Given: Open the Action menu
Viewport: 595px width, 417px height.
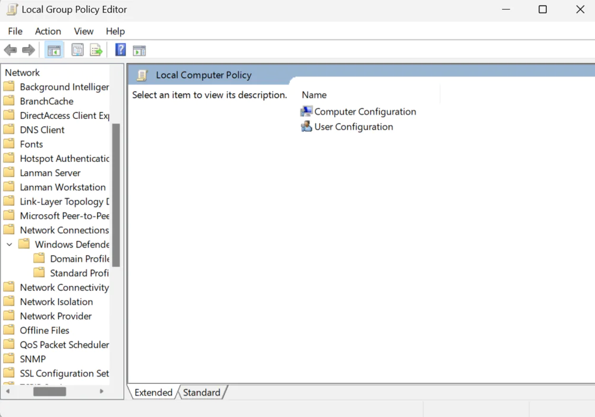Looking at the screenshot, I should [x=48, y=31].
